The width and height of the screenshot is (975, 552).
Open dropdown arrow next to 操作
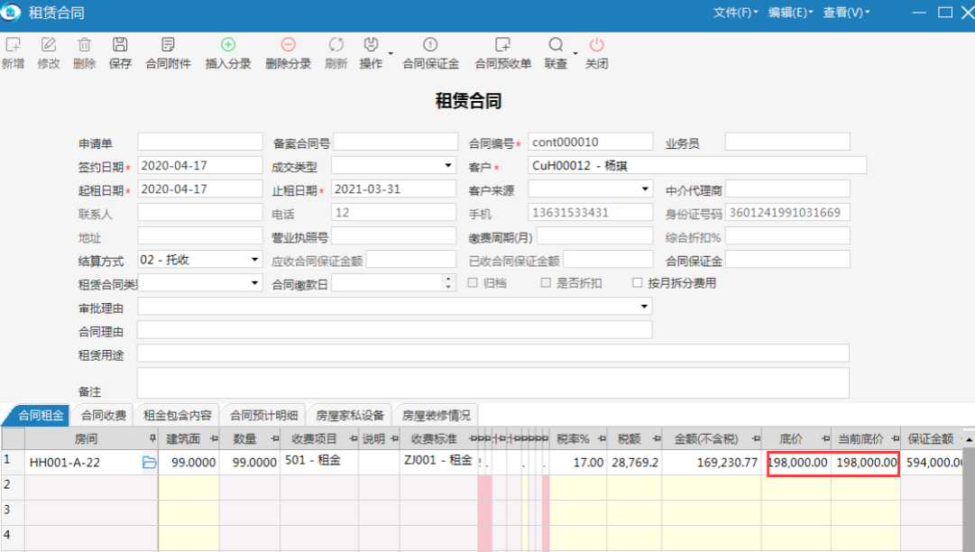(x=391, y=53)
